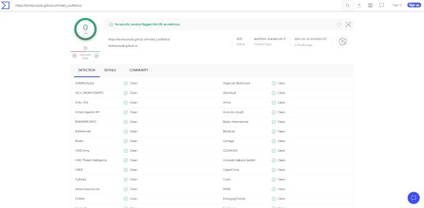
Task: Click the 'No security vendors flagged' message
Action: tap(147, 24)
